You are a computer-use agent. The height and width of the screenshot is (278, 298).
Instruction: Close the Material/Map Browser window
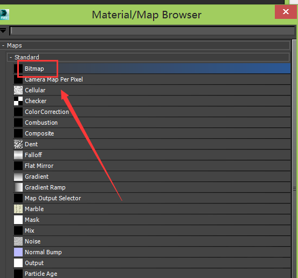point(286,12)
